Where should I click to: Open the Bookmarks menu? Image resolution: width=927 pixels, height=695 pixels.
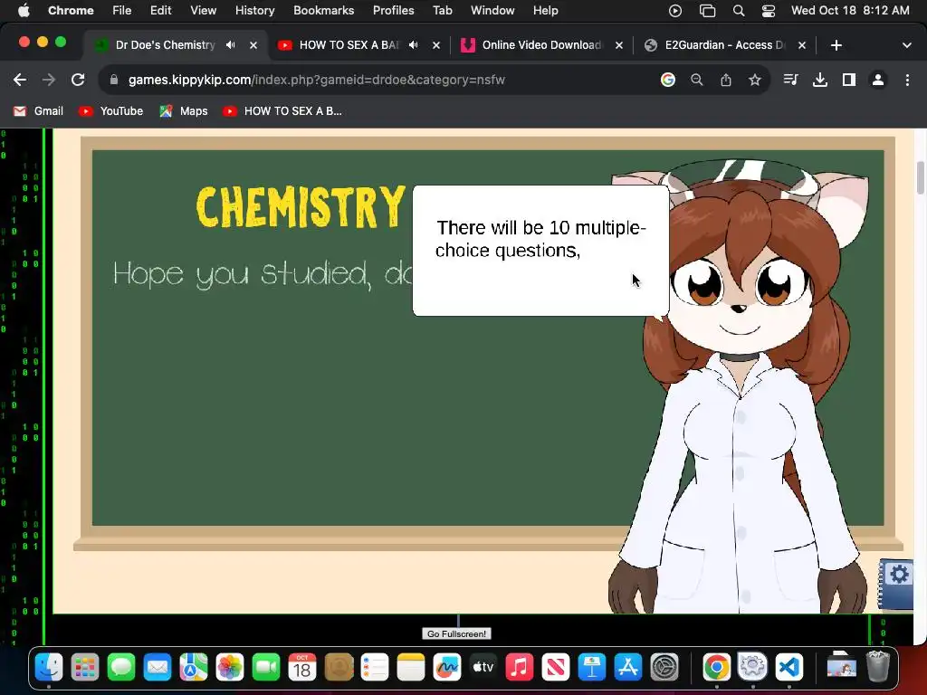323,11
